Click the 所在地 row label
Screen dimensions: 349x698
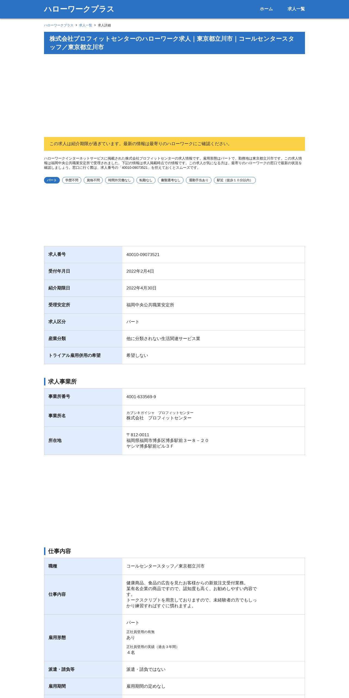55,441
